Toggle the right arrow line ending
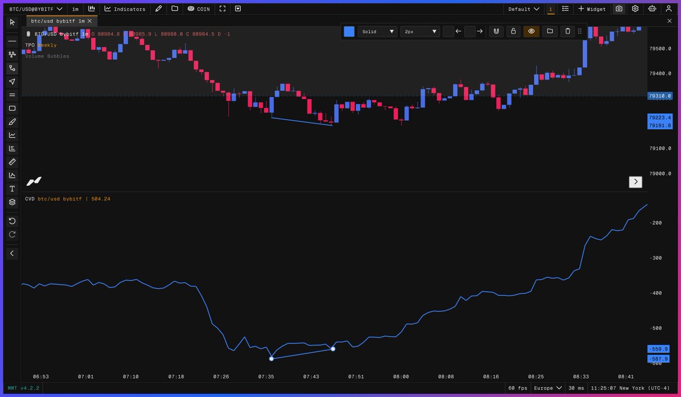Screen dimensions: 681x397 480,31
